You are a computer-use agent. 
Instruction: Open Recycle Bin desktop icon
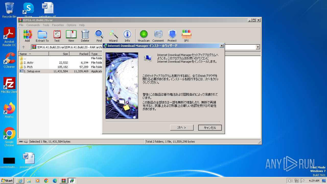tap(9, 10)
